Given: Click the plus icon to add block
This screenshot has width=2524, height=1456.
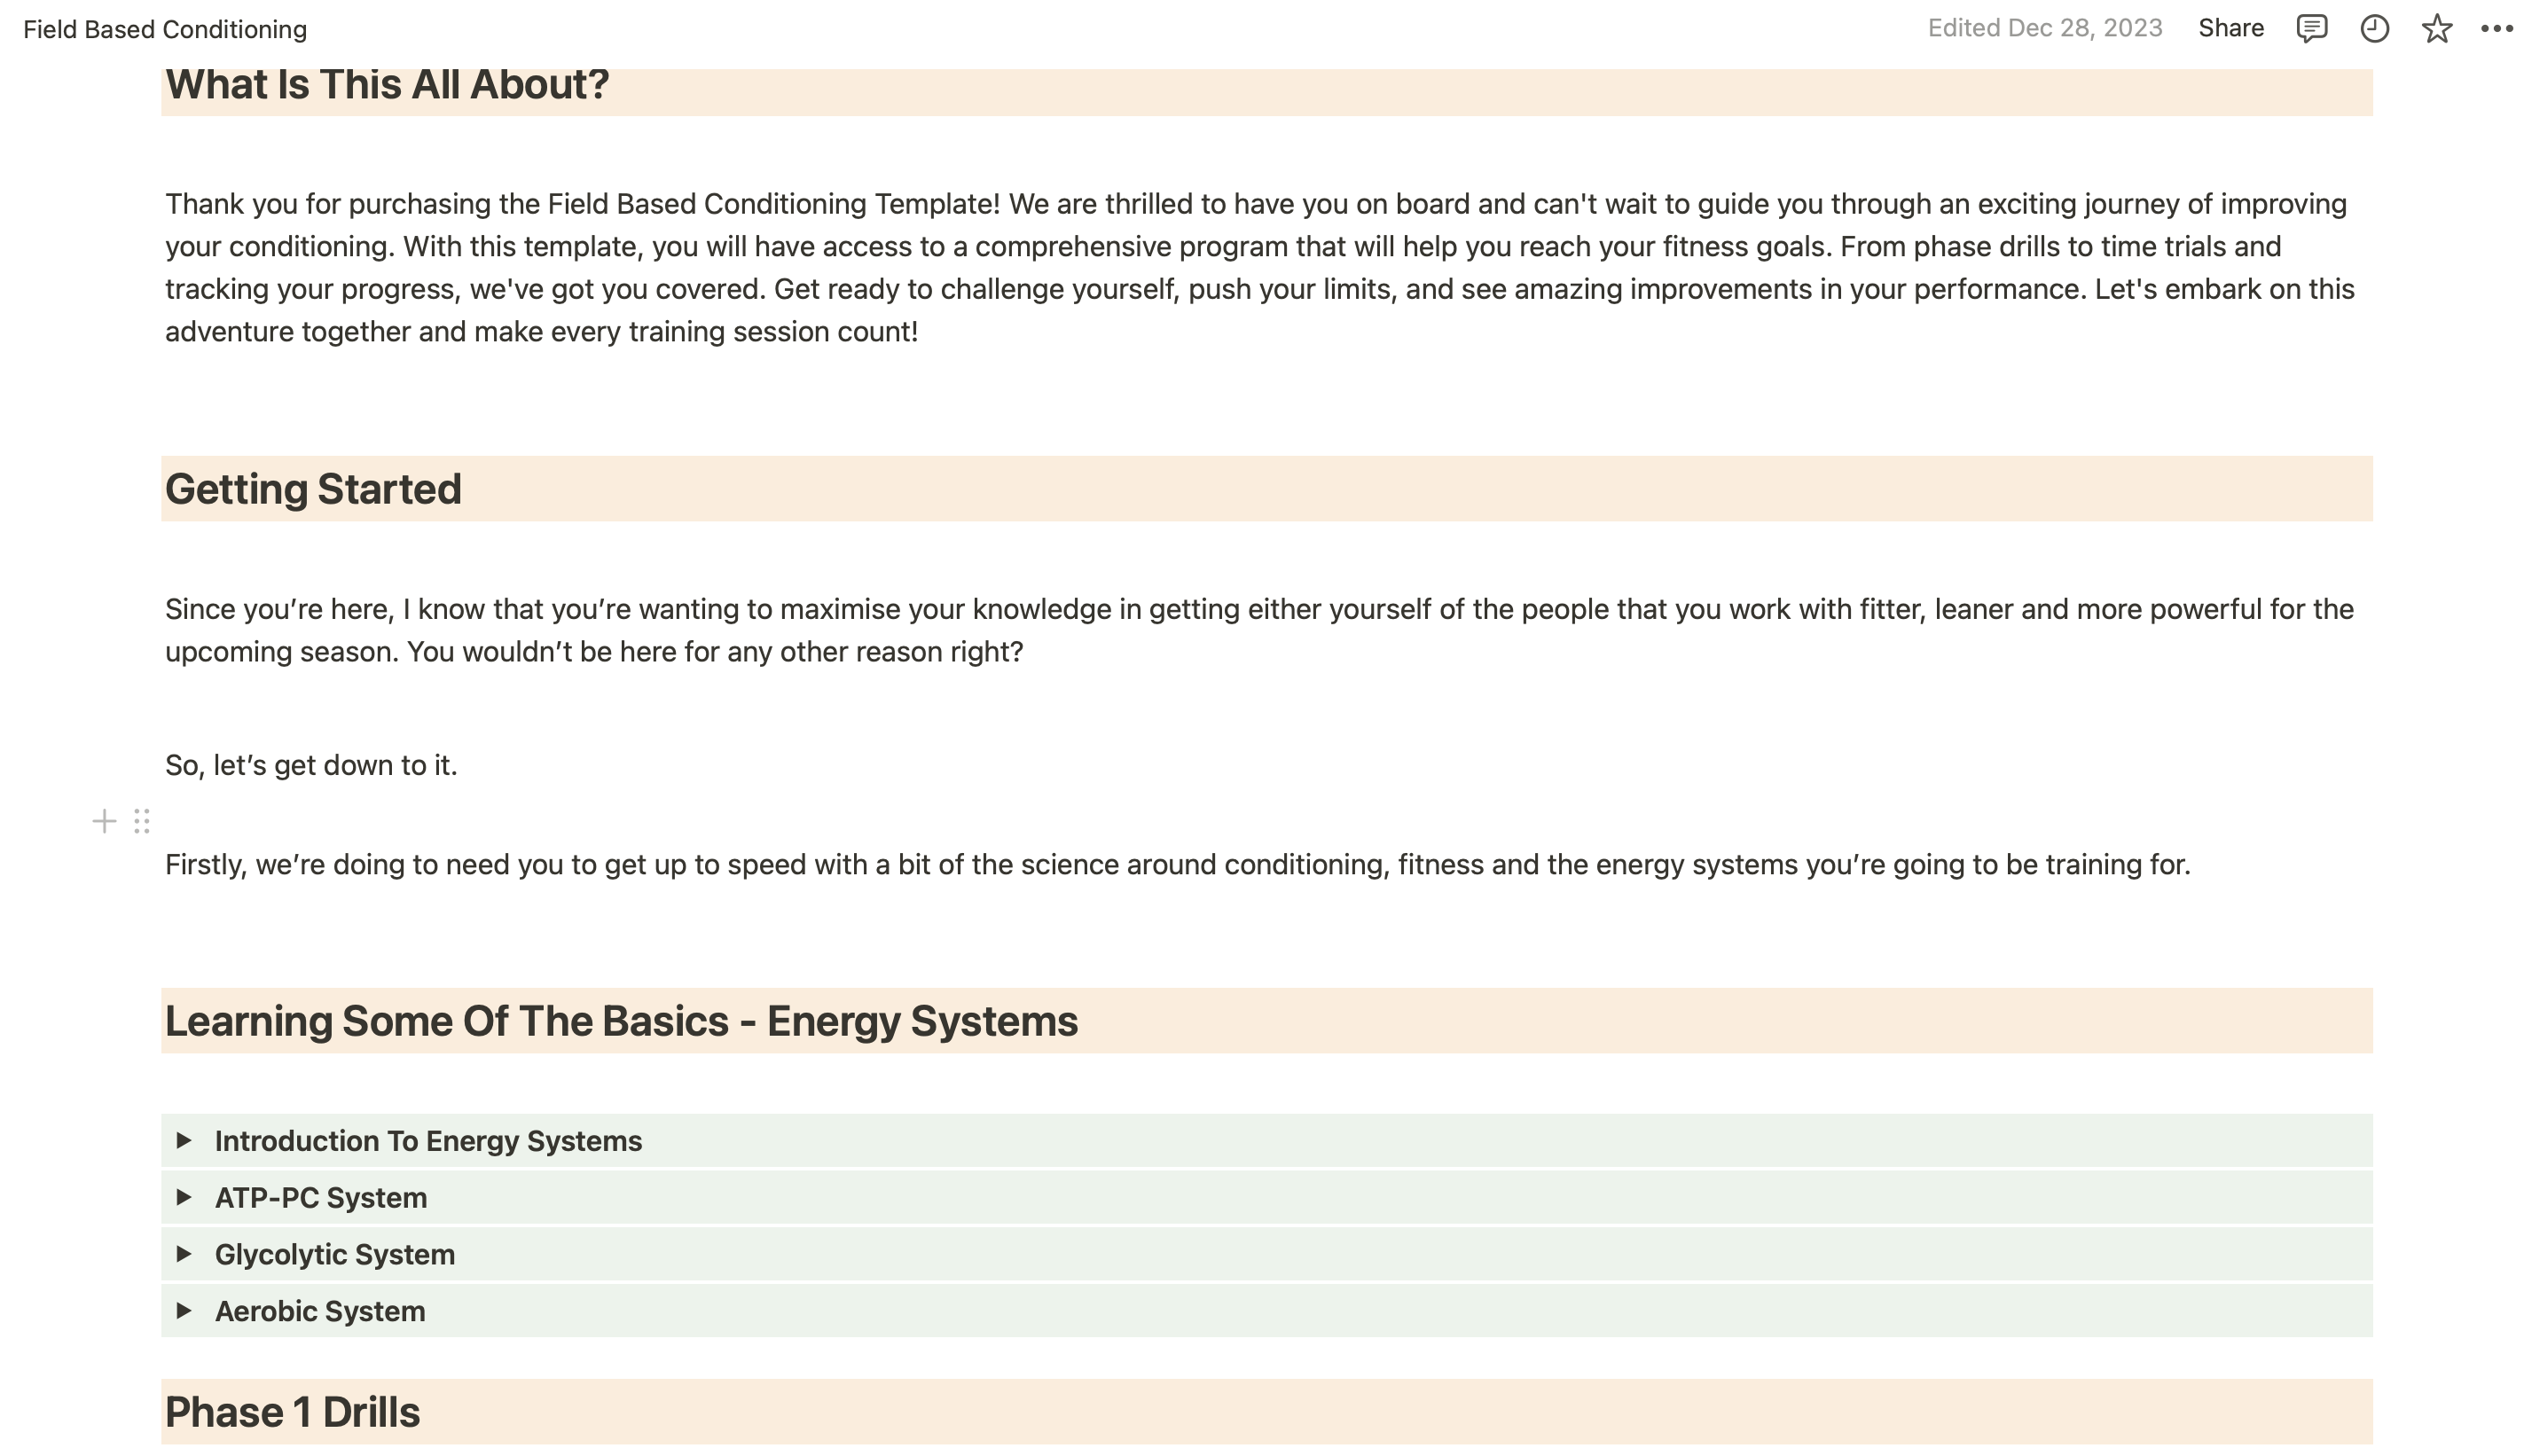Looking at the screenshot, I should coord(104,821).
